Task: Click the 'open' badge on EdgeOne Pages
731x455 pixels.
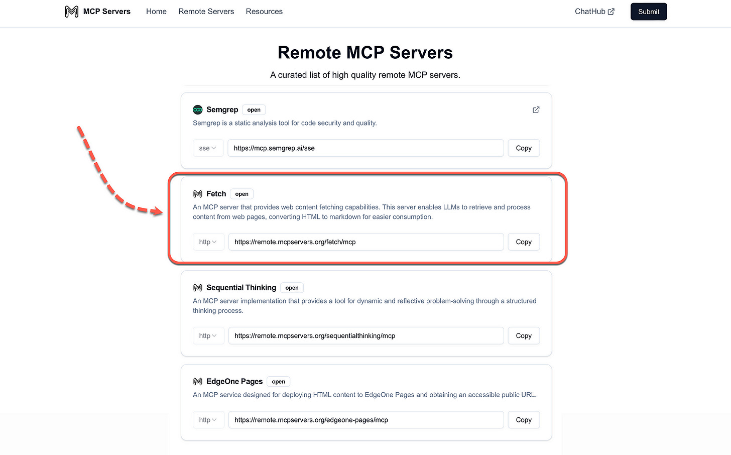Action: [x=278, y=381]
